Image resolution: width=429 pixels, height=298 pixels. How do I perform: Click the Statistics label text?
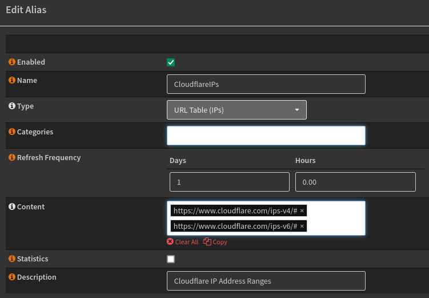(33, 259)
